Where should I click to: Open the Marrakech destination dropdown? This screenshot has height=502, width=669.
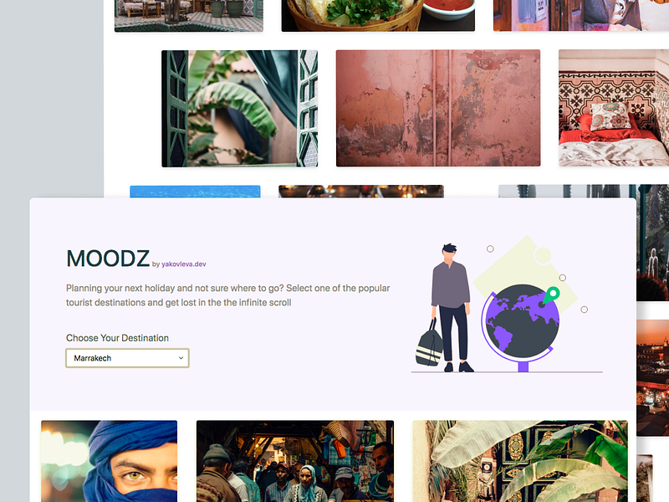pos(127,358)
